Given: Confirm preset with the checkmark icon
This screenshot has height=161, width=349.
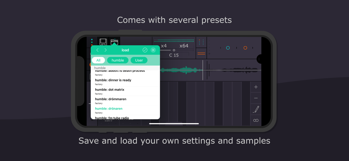Looking at the screenshot, I should (x=145, y=50).
